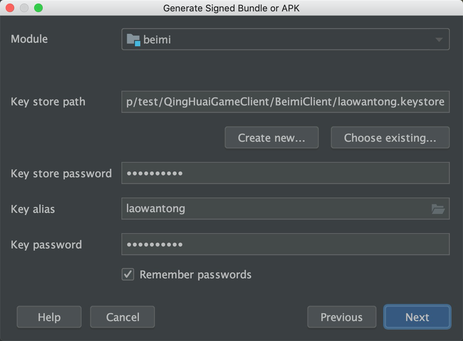463x341 pixels.
Task: Click the Help button
Action: pos(49,317)
